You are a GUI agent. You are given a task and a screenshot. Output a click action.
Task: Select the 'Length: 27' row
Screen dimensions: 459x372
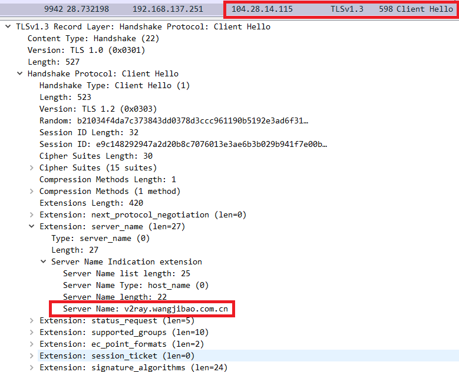point(75,250)
